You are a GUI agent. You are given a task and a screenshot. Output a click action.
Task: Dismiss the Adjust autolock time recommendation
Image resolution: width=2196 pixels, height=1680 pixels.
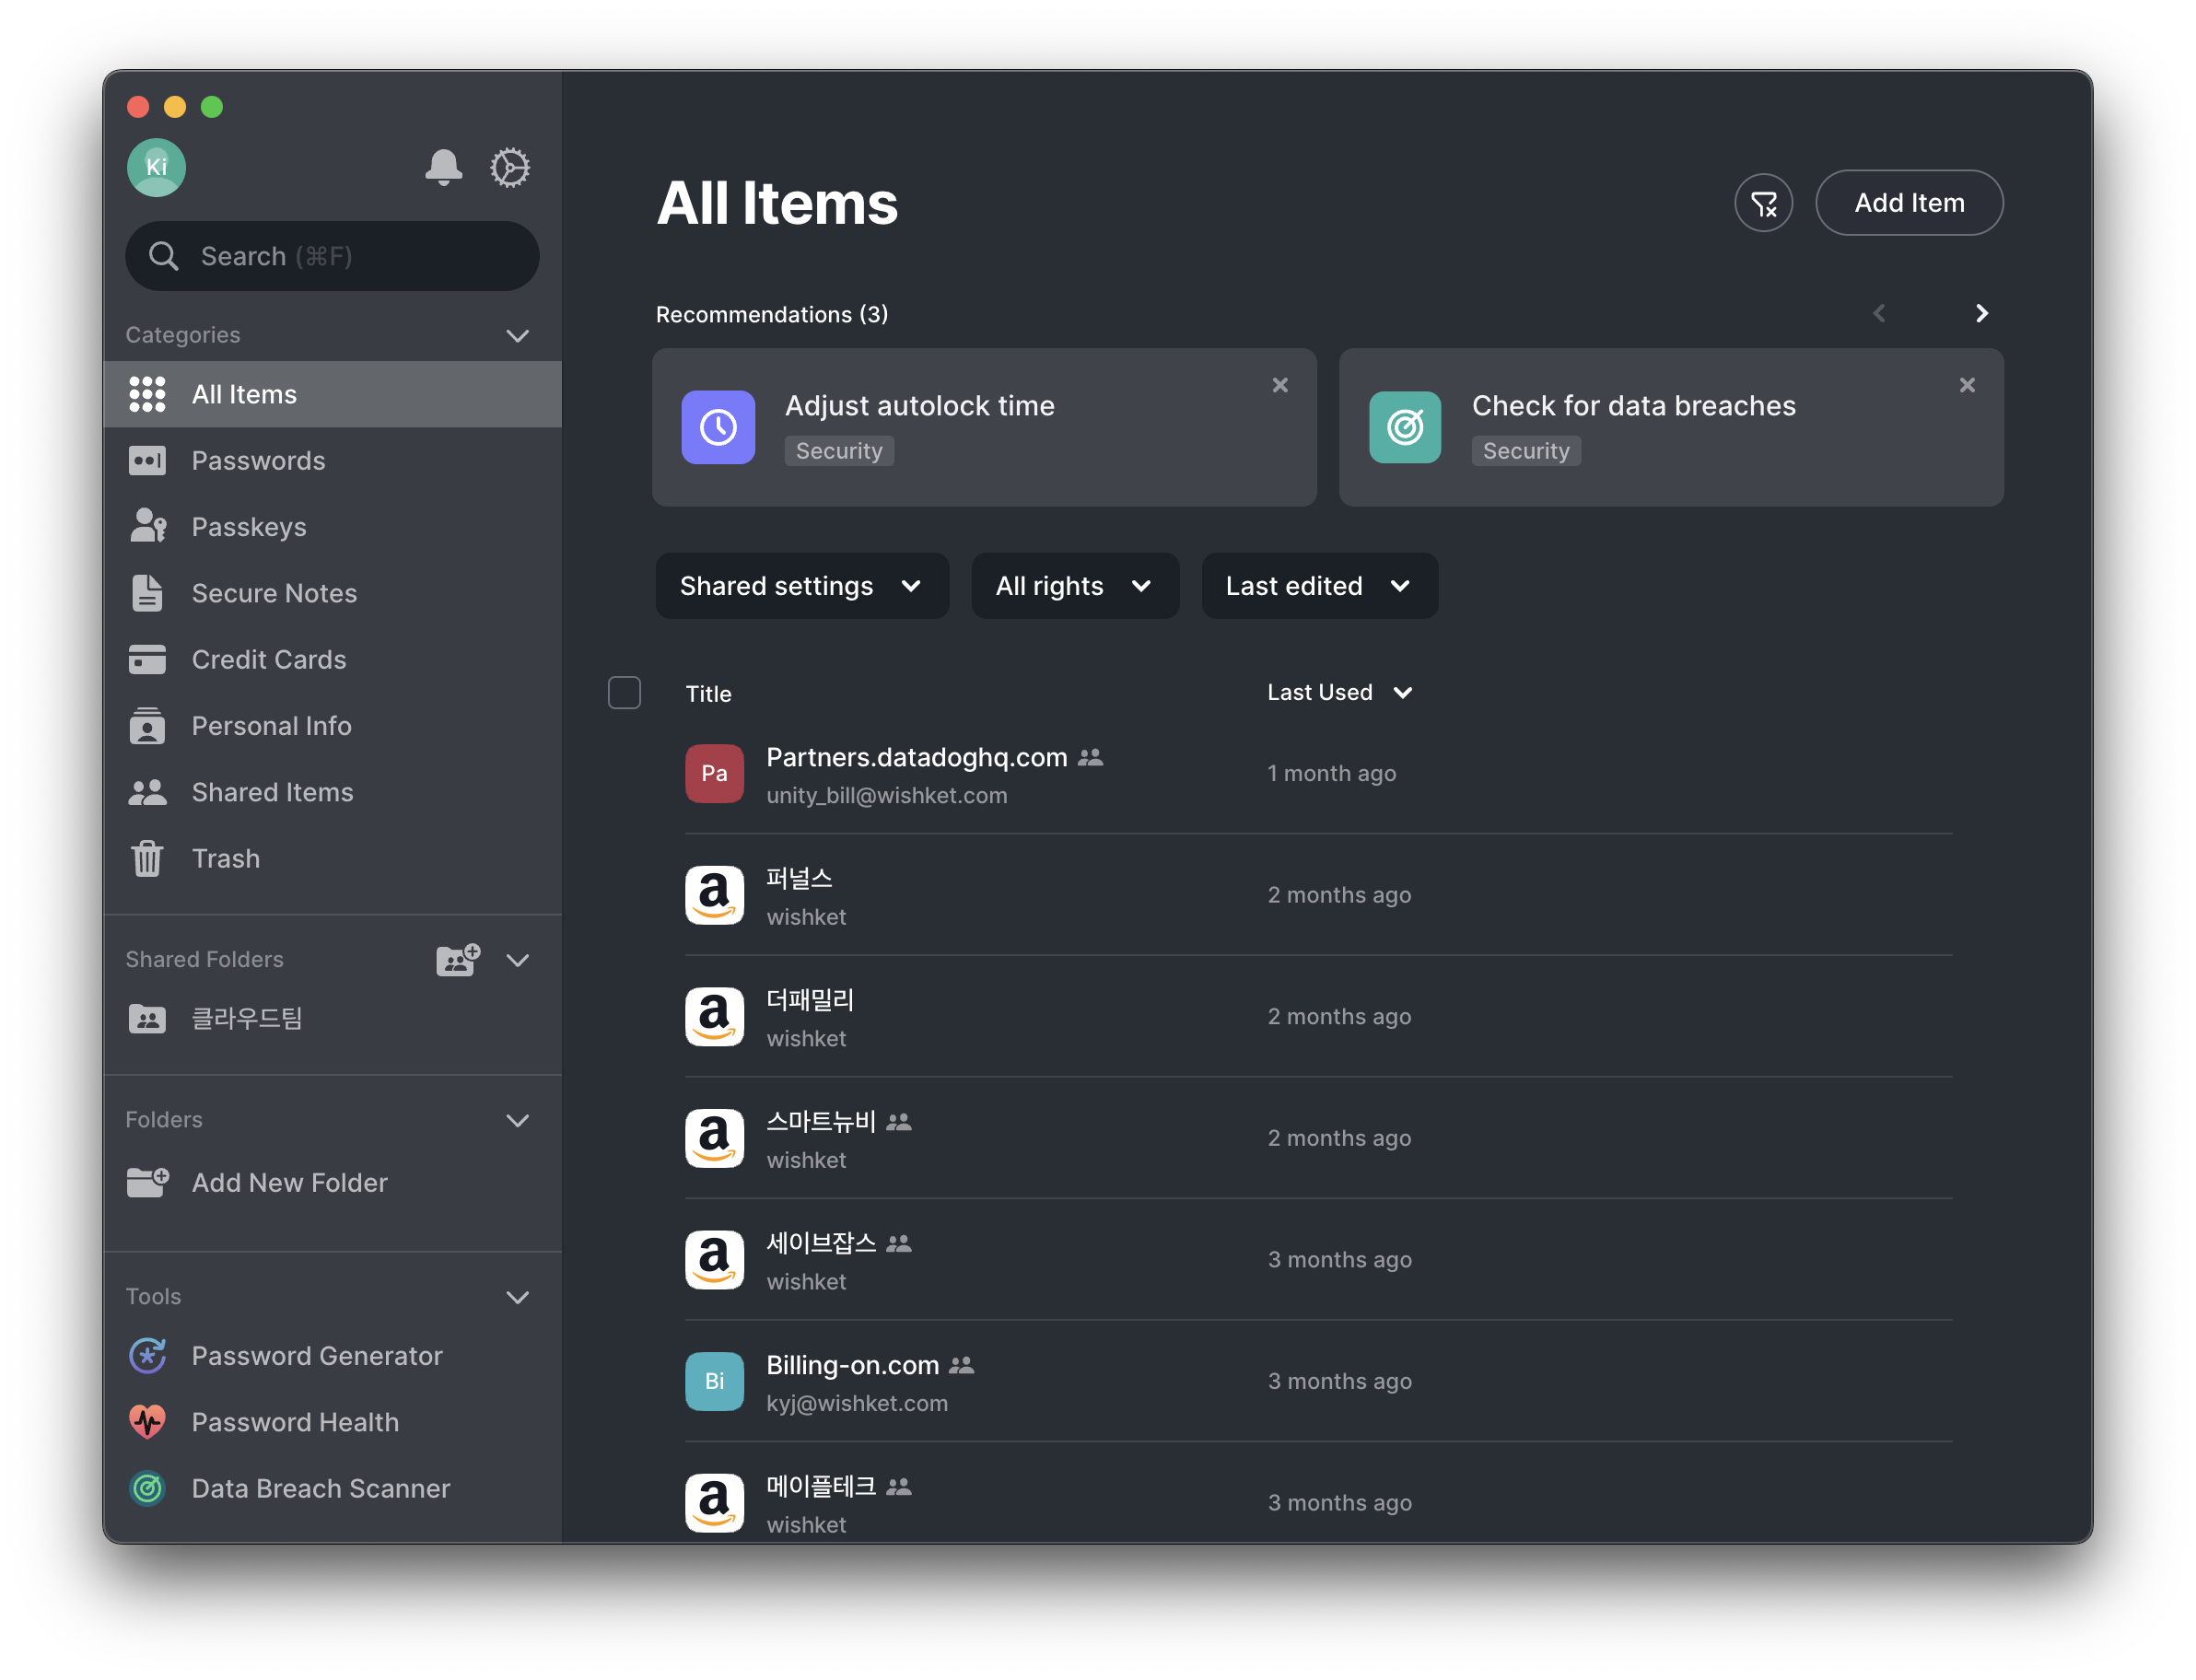pos(1280,385)
